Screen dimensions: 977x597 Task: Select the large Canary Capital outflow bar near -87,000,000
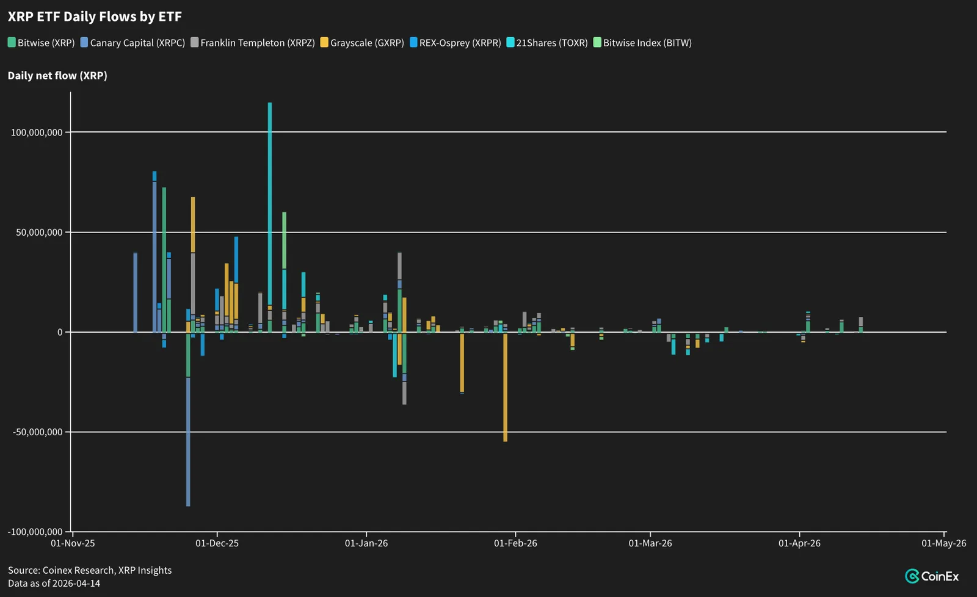pyautogui.click(x=188, y=442)
